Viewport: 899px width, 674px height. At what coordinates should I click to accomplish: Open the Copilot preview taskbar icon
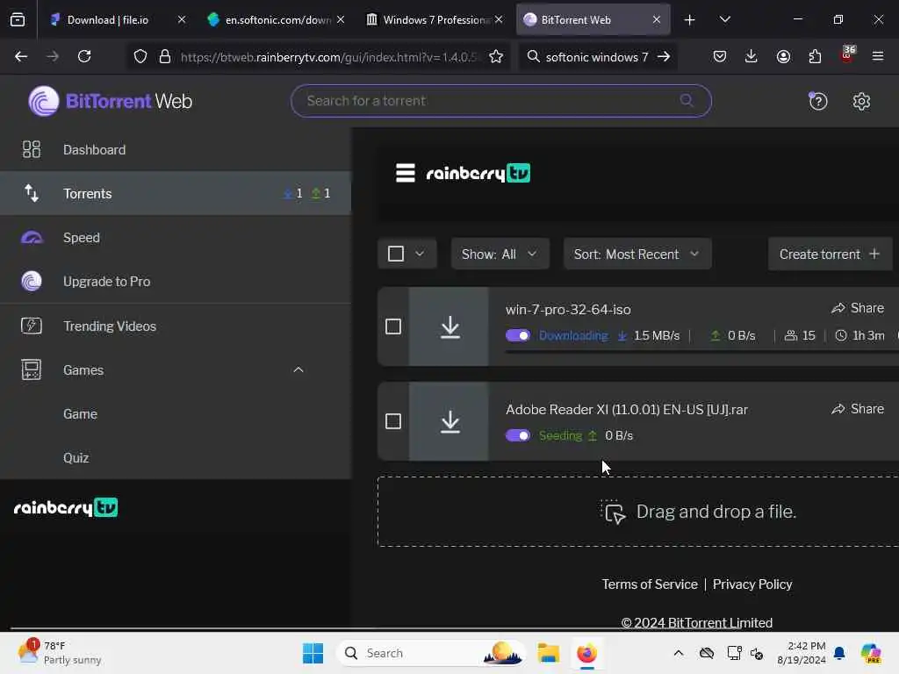871,653
